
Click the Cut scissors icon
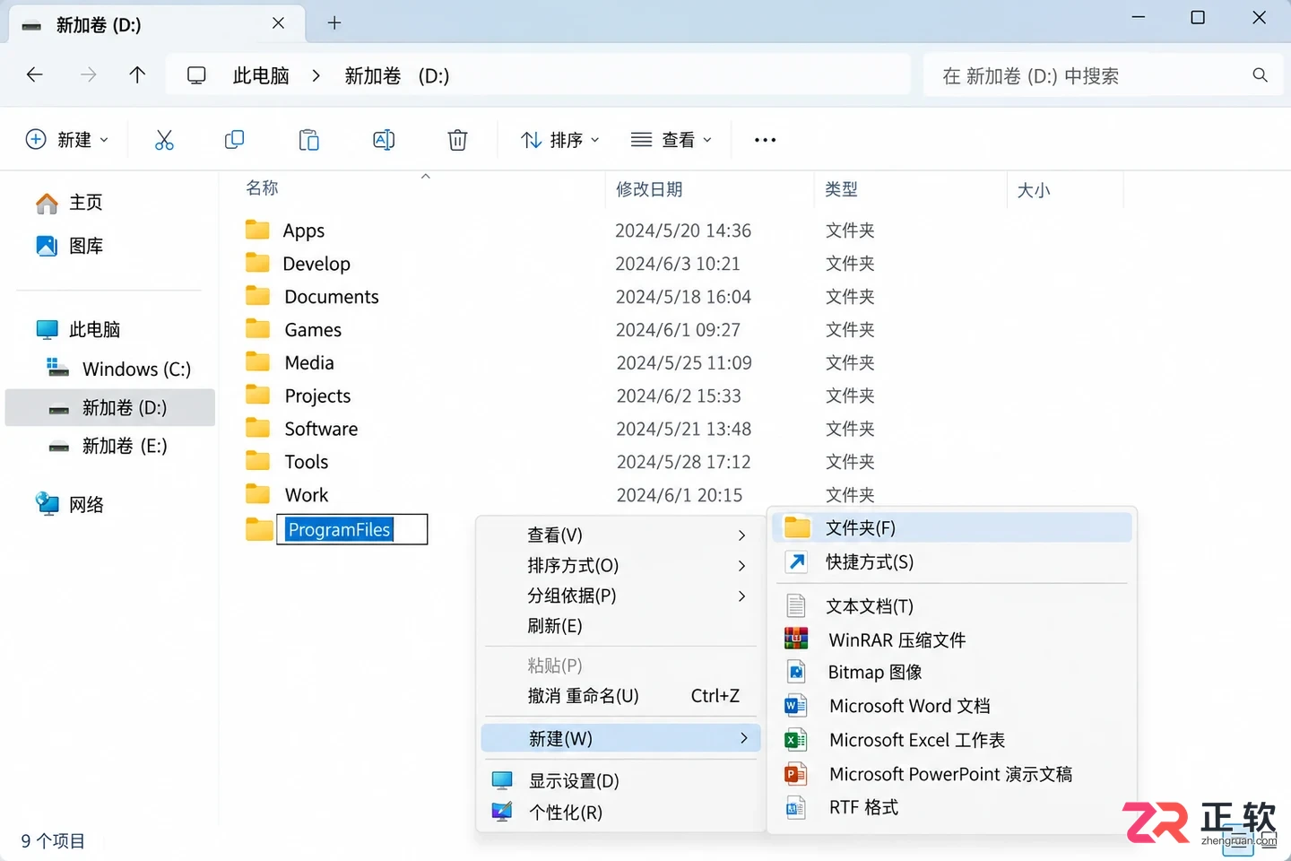click(x=164, y=140)
